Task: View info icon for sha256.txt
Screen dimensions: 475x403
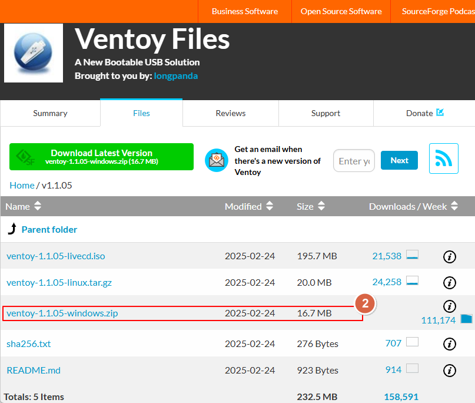Action: click(449, 344)
